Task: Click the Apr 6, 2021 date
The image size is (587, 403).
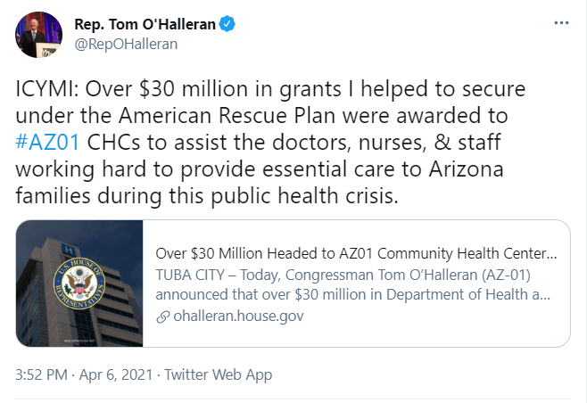Action: tap(116, 374)
